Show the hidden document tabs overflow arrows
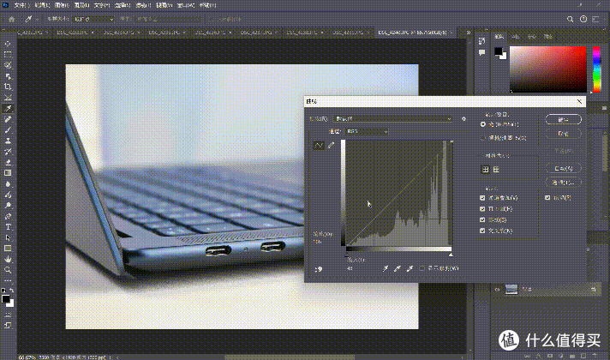The image size is (610, 360). [469, 33]
